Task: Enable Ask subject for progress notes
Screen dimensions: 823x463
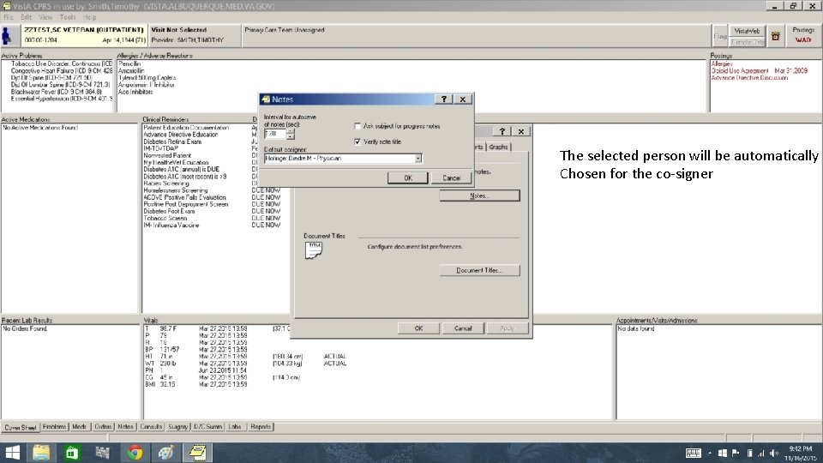Action: [358, 126]
